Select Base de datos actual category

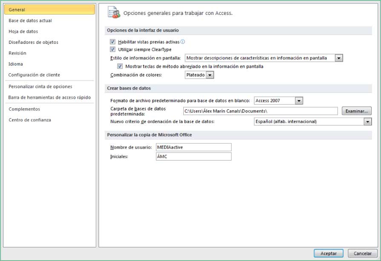pyautogui.click(x=30, y=20)
